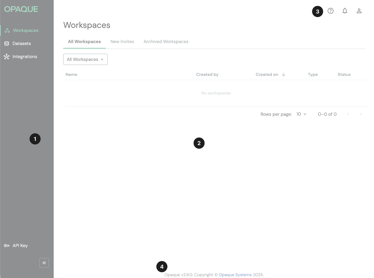
Task: Open the API Key page via key icon
Action: tap(7, 246)
